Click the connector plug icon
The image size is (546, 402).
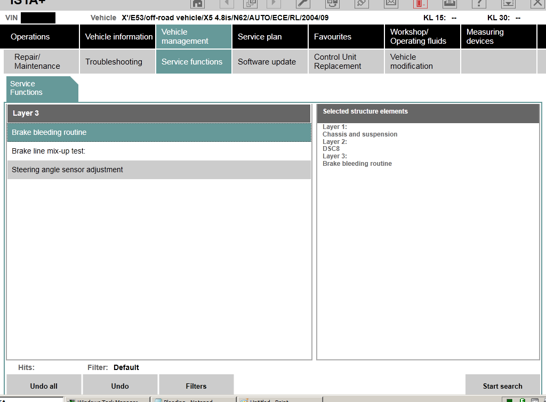362,3
